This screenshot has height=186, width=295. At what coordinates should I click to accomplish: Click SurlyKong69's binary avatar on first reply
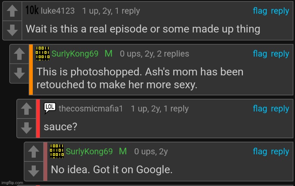pyautogui.click(x=42, y=53)
